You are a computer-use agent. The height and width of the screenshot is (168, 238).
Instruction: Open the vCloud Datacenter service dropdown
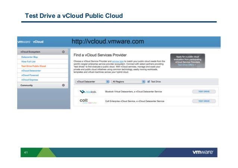pyautogui.click(x=92, y=82)
